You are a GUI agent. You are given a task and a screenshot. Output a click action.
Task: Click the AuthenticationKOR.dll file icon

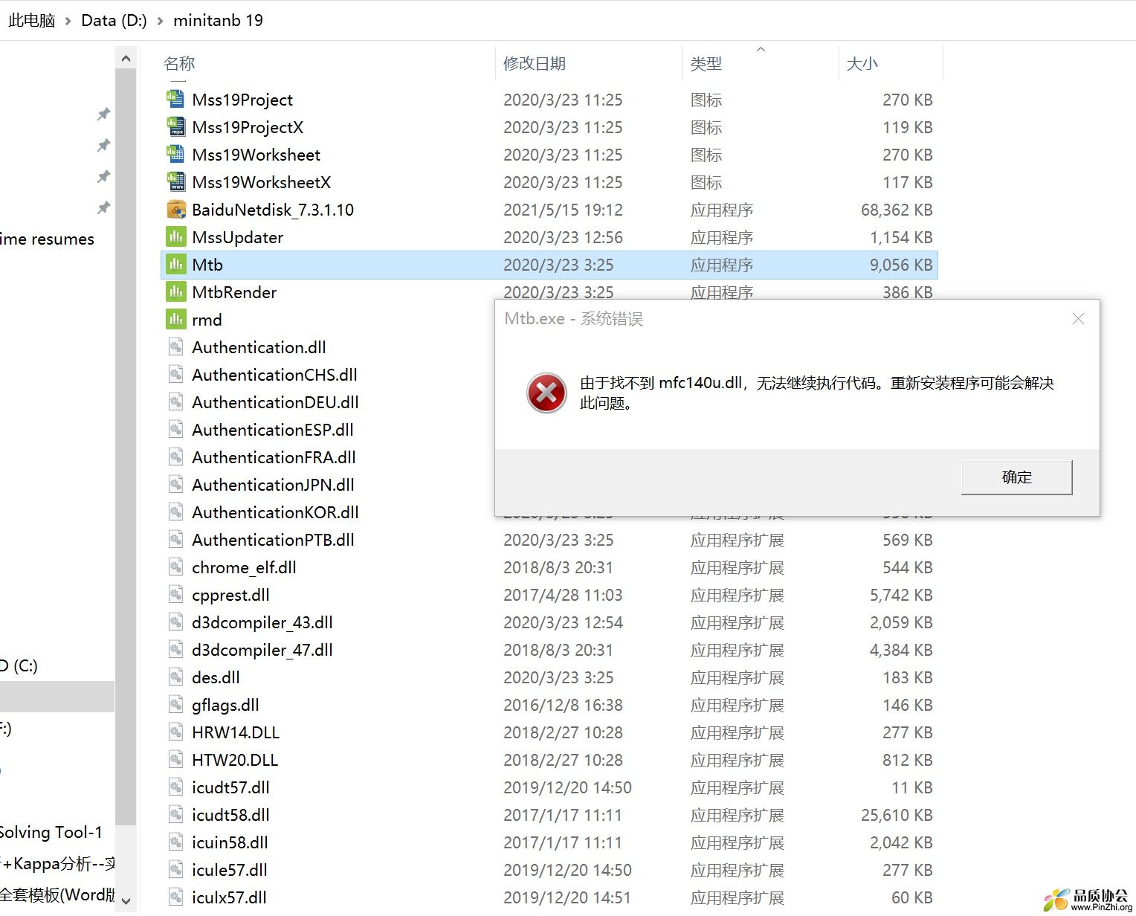click(175, 512)
